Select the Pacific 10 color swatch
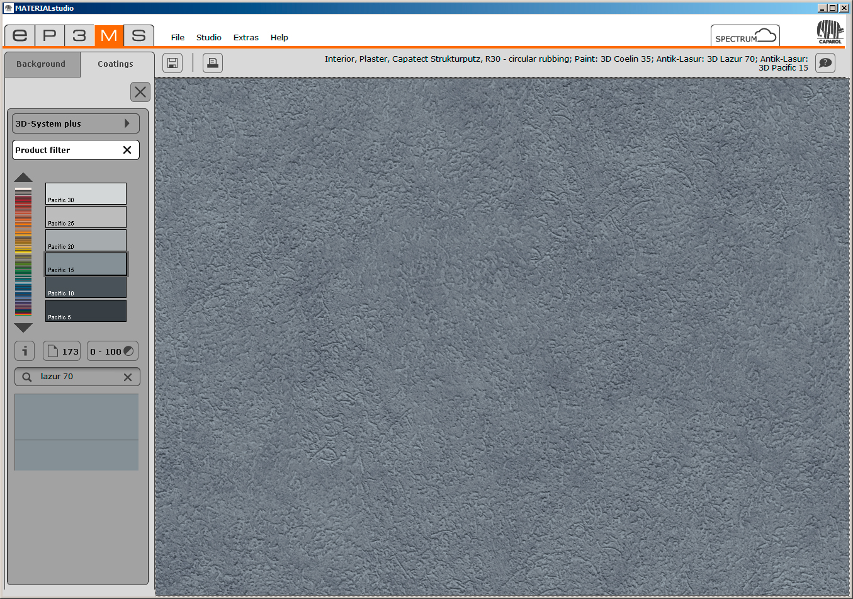Screen dimensions: 853x599 coord(86,287)
